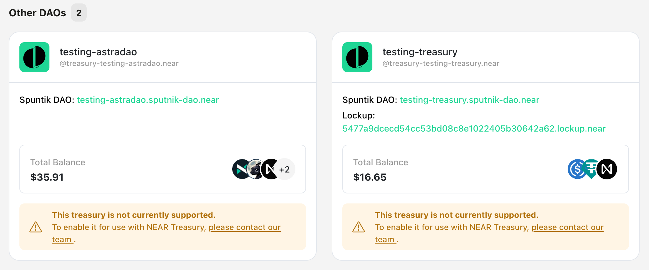649x270 pixels.
Task: Click warning triangle icon in testing-astradao card
Action: (x=36, y=227)
